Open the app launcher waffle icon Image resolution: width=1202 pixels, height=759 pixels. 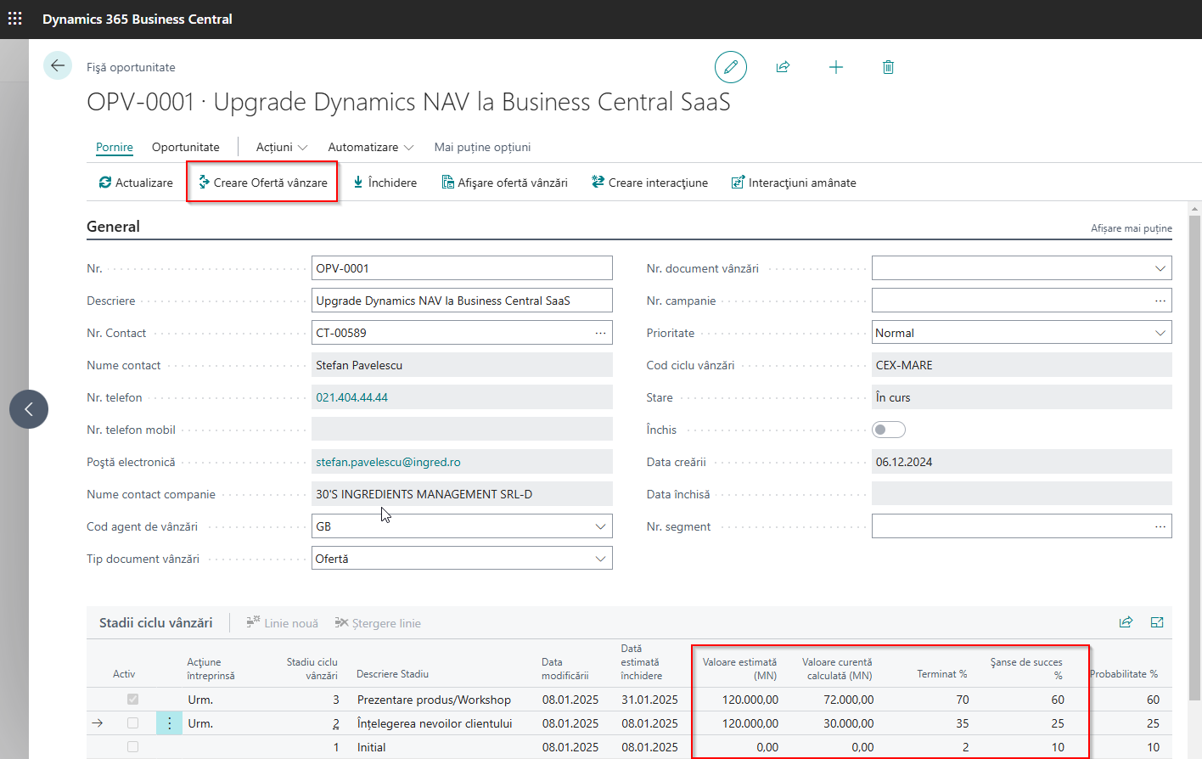point(15,19)
